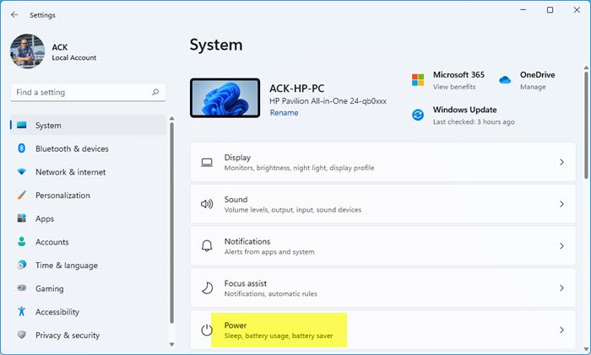The image size is (591, 355).
Task: Click the OneDrive cloud icon
Action: pyautogui.click(x=505, y=80)
